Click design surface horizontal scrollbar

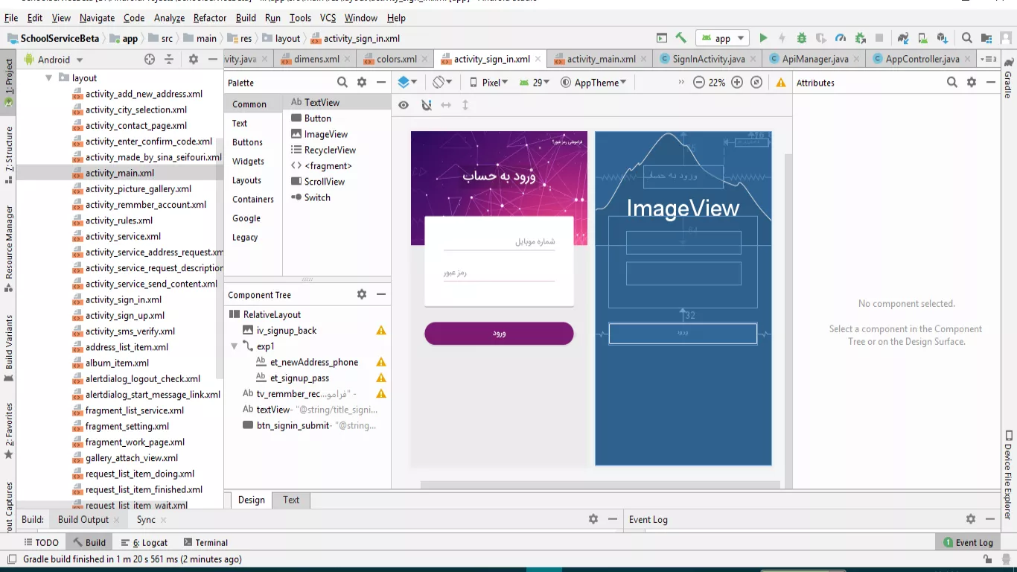coord(600,485)
